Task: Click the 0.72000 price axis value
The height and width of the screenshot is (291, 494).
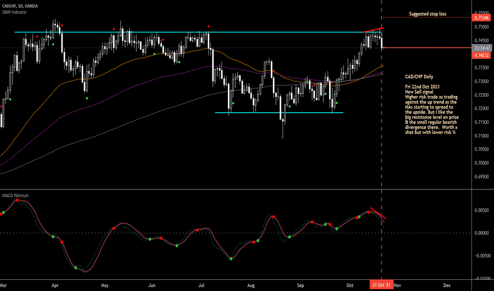Action: point(482,108)
